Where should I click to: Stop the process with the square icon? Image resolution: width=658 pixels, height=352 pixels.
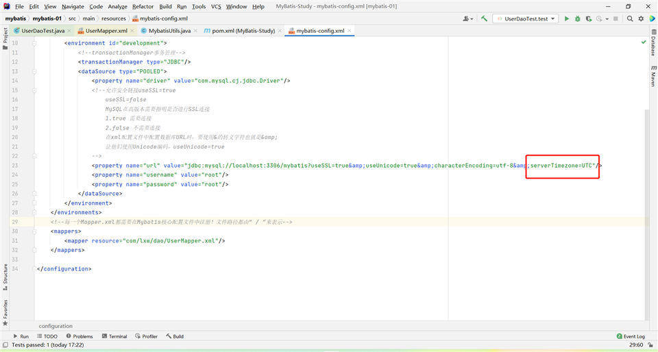(x=616, y=18)
